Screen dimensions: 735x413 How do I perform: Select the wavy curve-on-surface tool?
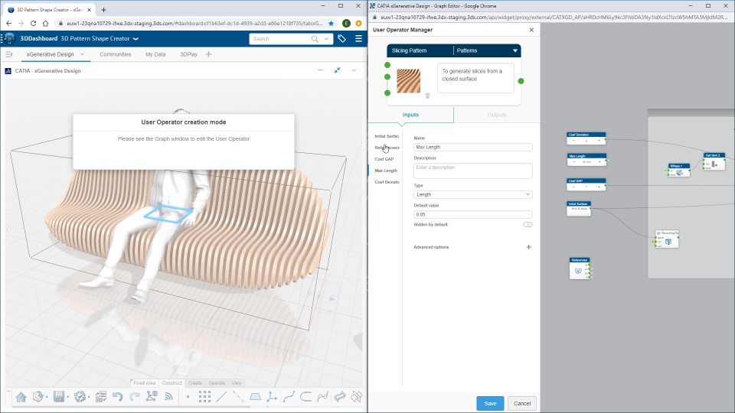pos(322,397)
